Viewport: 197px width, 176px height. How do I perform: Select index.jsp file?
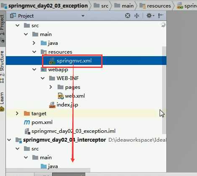coord(67,105)
